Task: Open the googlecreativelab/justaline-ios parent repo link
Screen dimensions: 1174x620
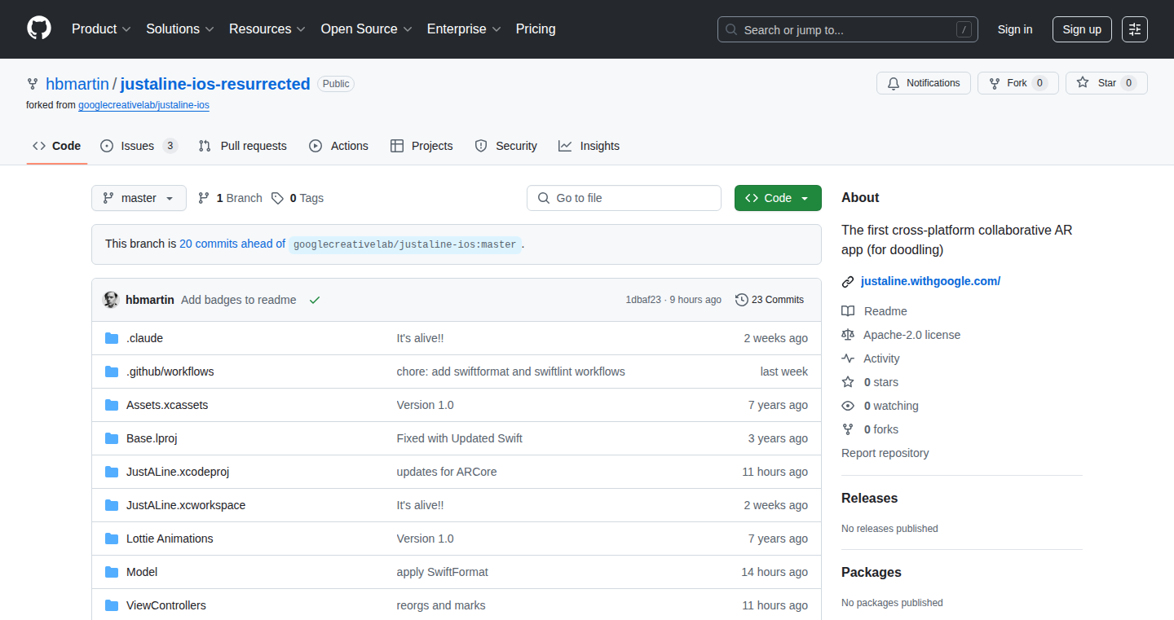Action: pyautogui.click(x=143, y=105)
